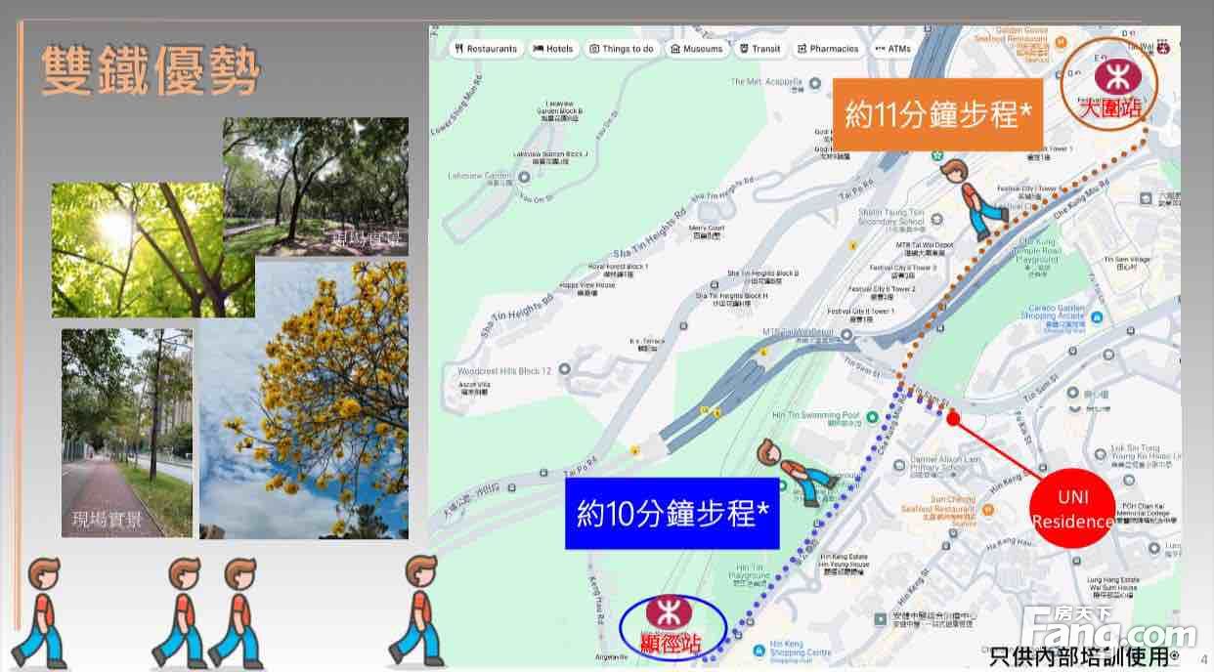Show ATMs on the map
The image size is (1214, 672).
tap(892, 49)
